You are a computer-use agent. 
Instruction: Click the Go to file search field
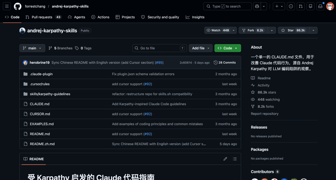tap(159, 48)
